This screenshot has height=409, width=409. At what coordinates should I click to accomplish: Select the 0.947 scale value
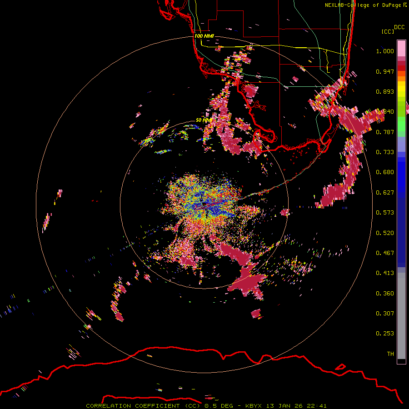coord(385,71)
